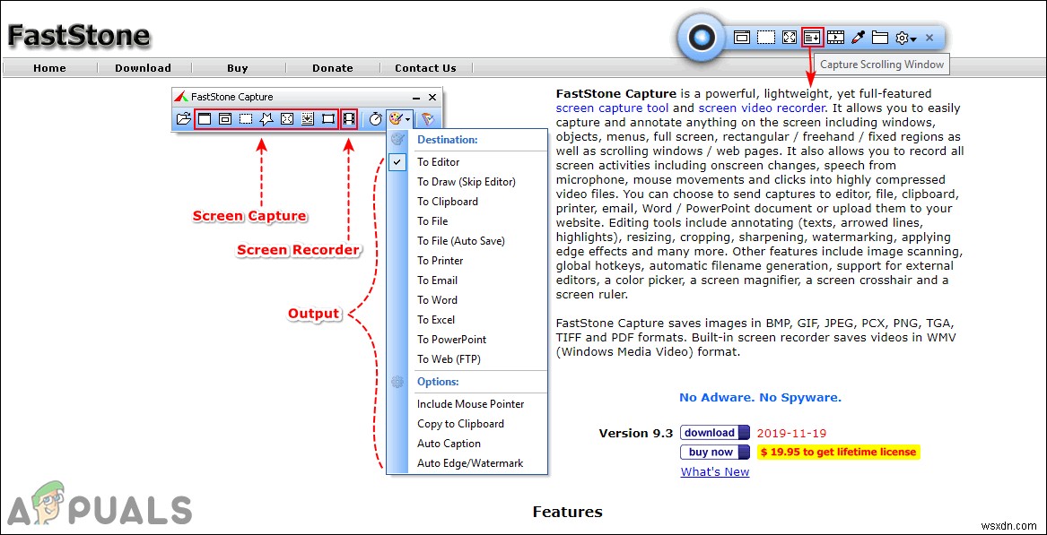
Task: Click the round blue lens button on floating toolbar
Action: [700, 38]
